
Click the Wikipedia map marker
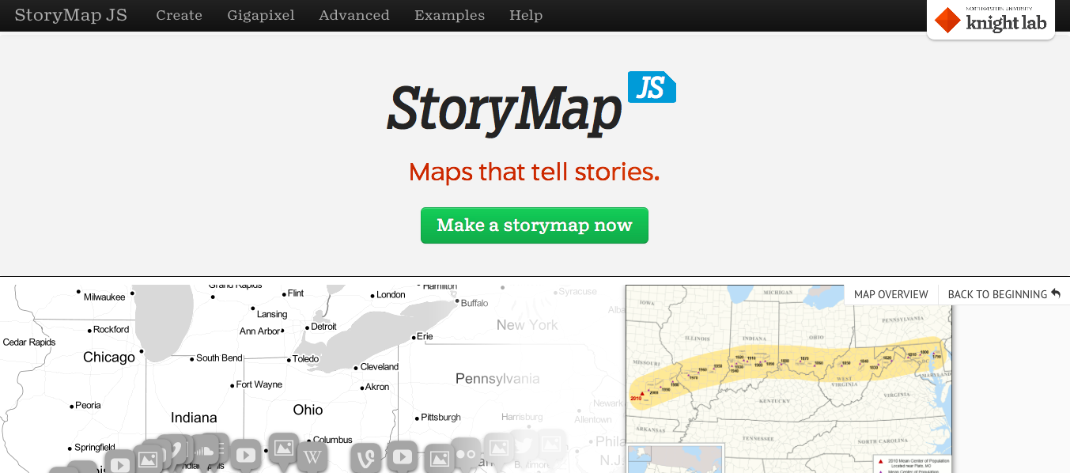pos(312,456)
